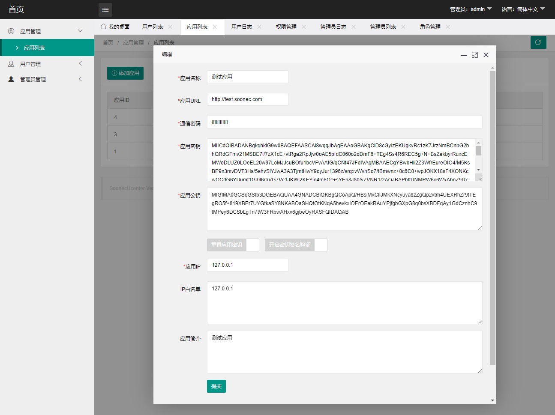Viewport: 555px width, 415px height.
Task: Click the green refresh icon button
Action: pos(538,42)
